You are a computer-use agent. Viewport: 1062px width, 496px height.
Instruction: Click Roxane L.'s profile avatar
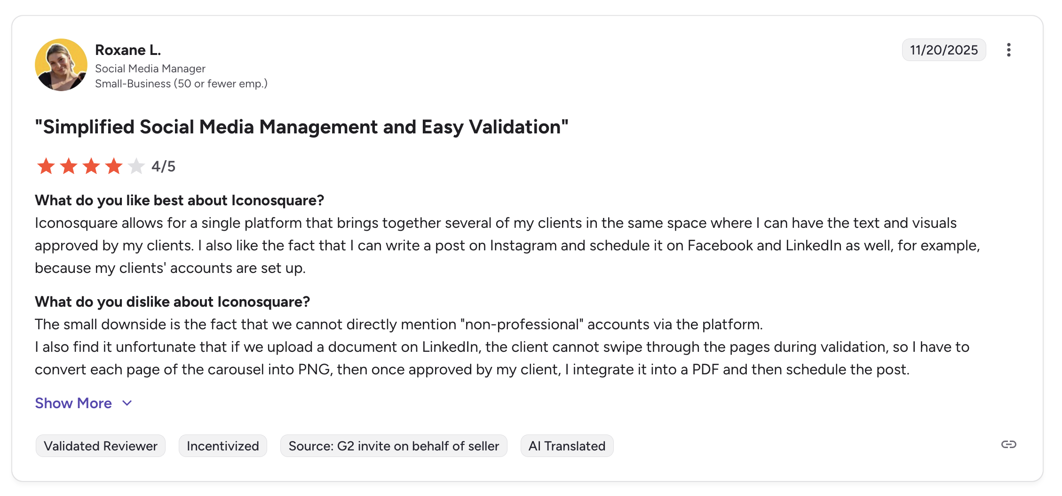pos(61,64)
